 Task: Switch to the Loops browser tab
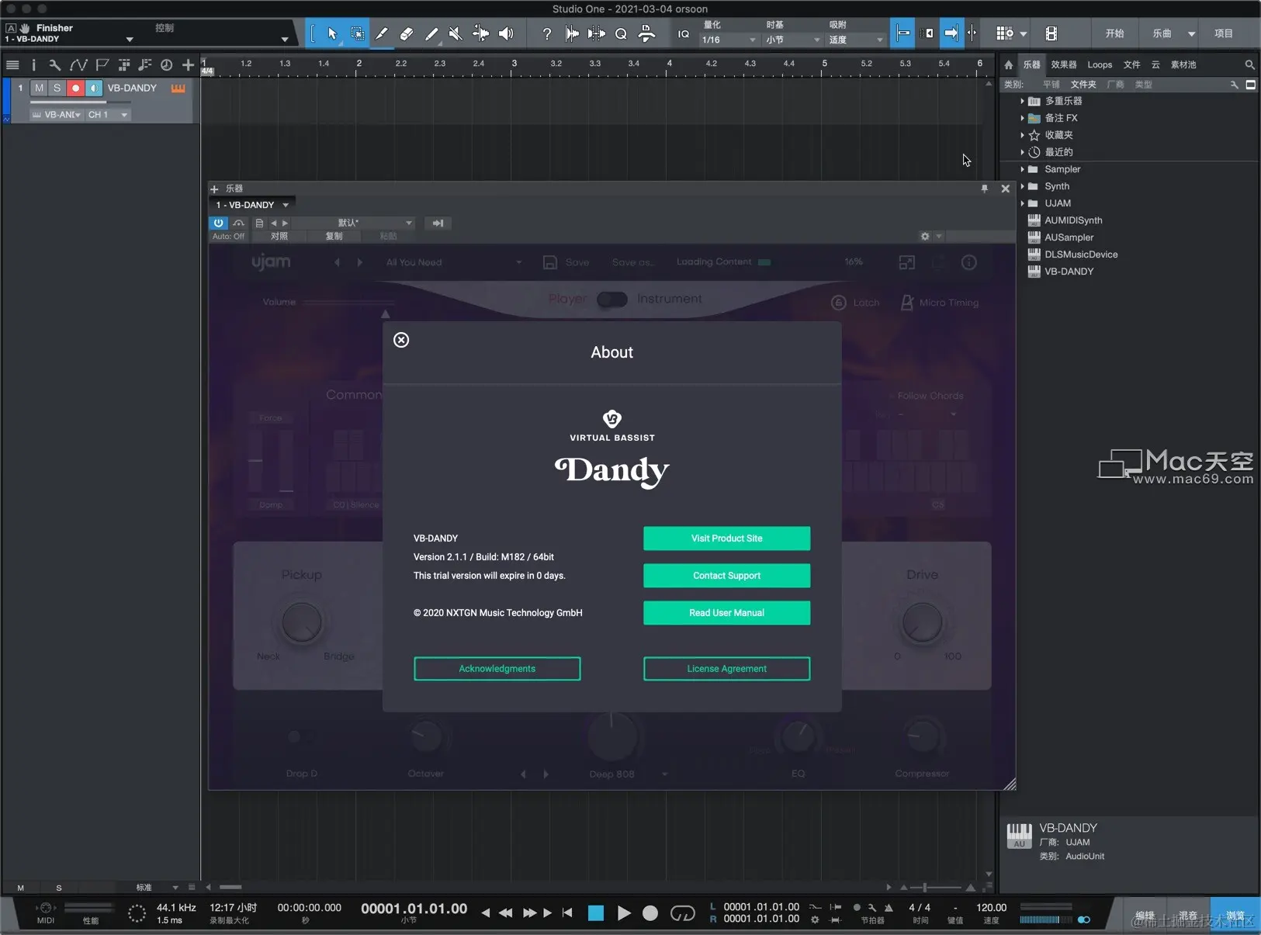coord(1100,65)
